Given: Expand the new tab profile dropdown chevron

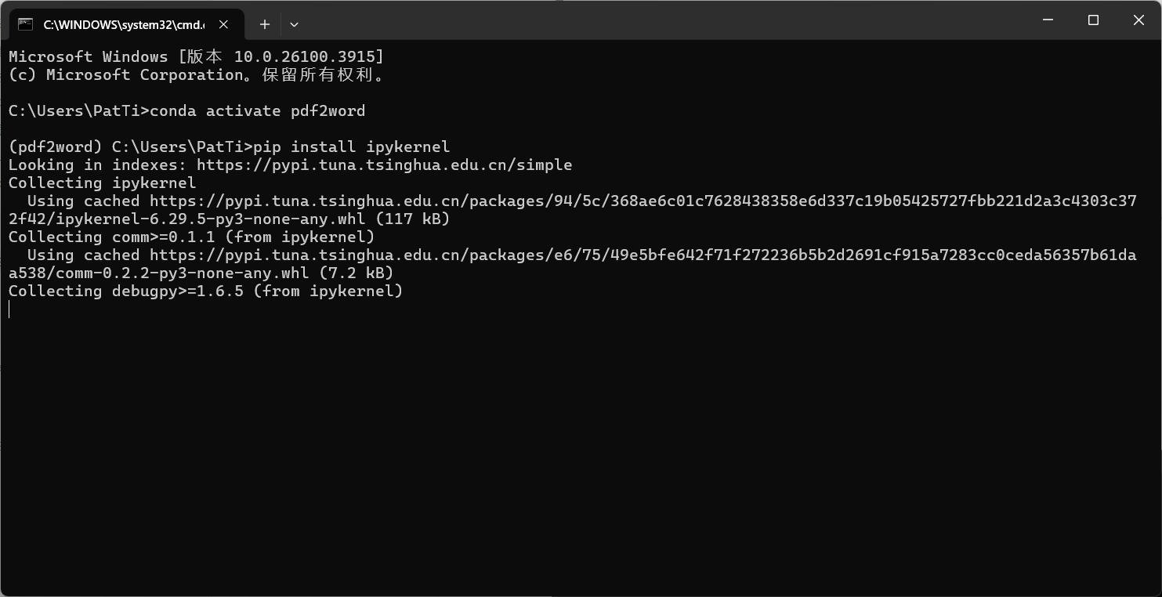Looking at the screenshot, I should [294, 24].
